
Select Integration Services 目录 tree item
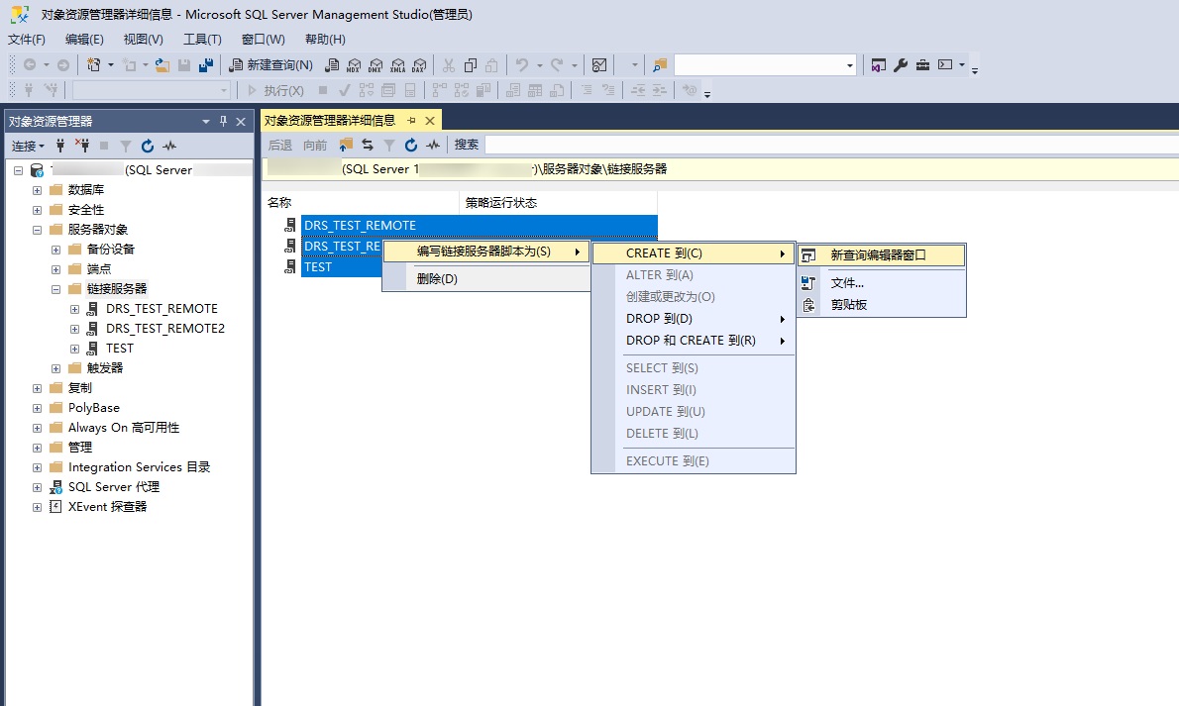coord(139,467)
